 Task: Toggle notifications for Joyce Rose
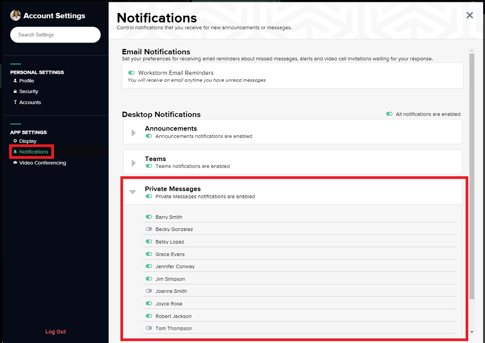[149, 303]
